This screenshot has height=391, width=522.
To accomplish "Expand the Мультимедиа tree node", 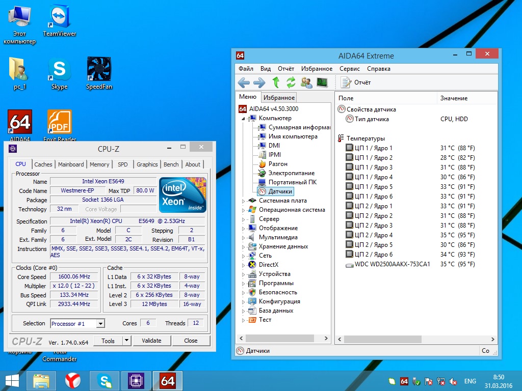I will pyautogui.click(x=243, y=238).
